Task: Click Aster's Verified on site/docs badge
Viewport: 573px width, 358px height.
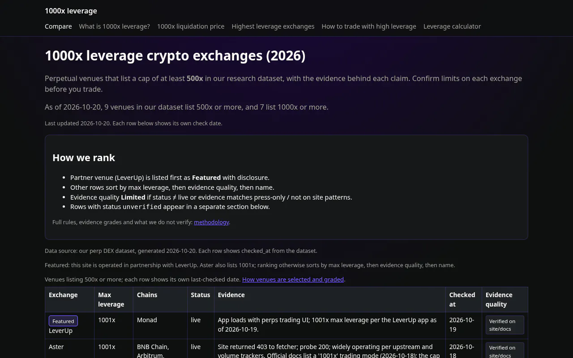Action: [x=505, y=351]
